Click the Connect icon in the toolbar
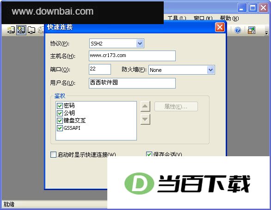Viewport: 271px width, 210px height. [x=11, y=30]
